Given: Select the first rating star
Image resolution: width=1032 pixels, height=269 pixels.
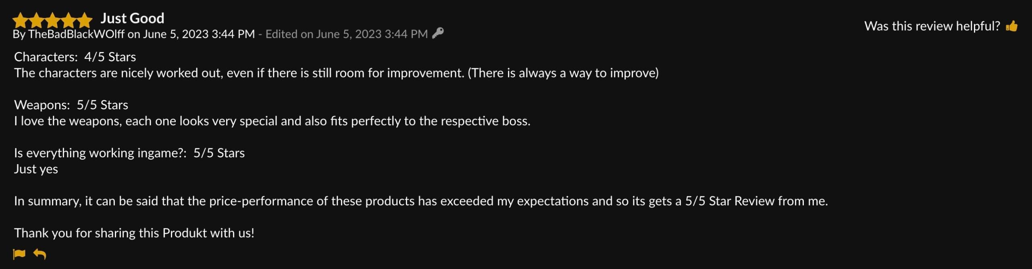Looking at the screenshot, I should (x=21, y=18).
